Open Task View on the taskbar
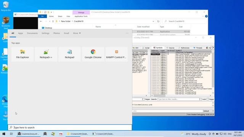The image size is (244, 137). click(x=11, y=134)
